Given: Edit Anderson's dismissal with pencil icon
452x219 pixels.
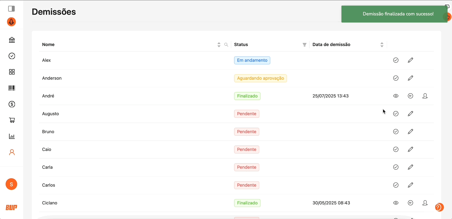Looking at the screenshot, I should coord(410,78).
